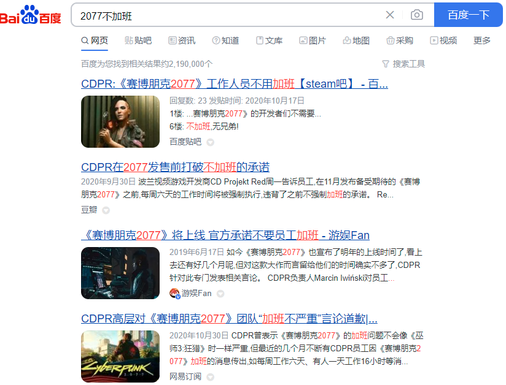This screenshot has width=506, height=385.
Task: Expand dropdown arrow next to 网易订阅
Action: [210, 377]
